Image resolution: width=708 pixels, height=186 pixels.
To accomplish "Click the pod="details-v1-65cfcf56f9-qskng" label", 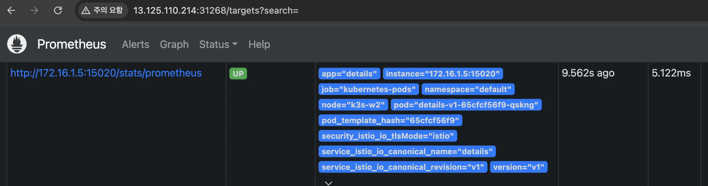I will click(466, 105).
